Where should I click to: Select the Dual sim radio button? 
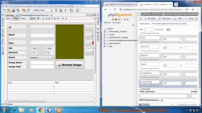pyautogui.click(x=32, y=48)
